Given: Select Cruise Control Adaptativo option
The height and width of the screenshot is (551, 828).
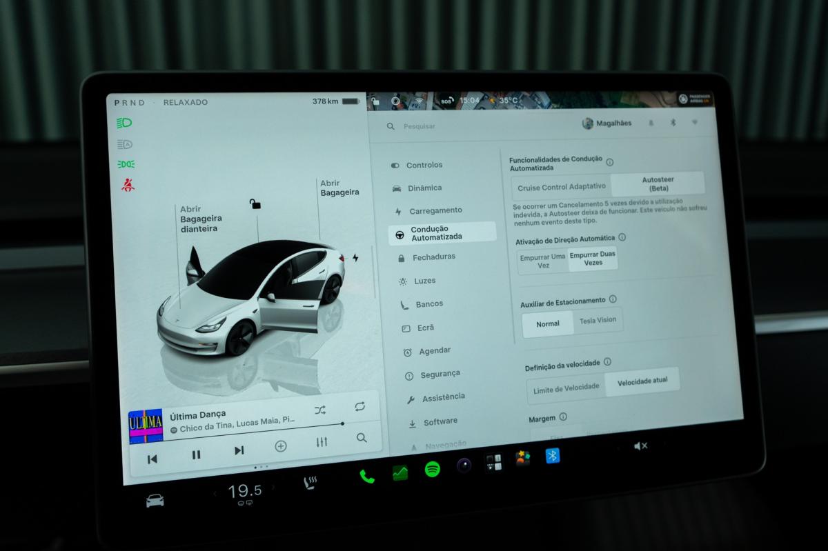Looking at the screenshot, I should (x=562, y=187).
